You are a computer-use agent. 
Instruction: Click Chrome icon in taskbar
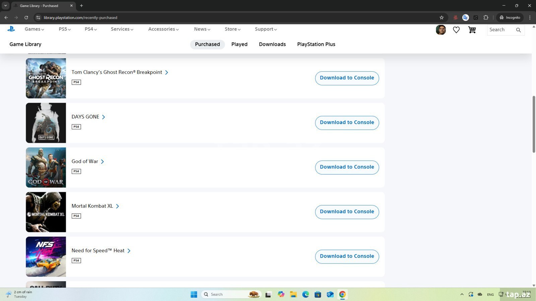pyautogui.click(x=342, y=294)
